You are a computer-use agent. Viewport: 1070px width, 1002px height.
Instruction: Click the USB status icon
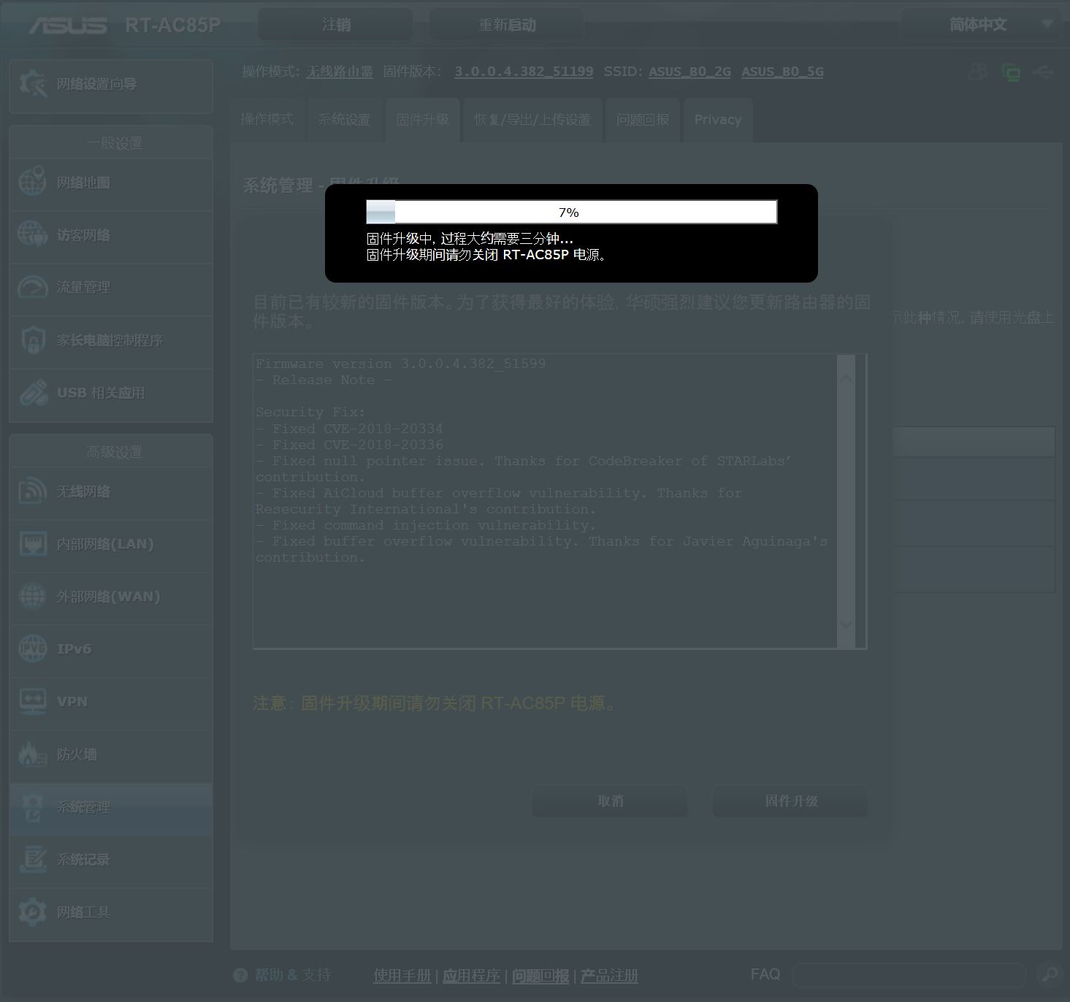pos(1044,72)
